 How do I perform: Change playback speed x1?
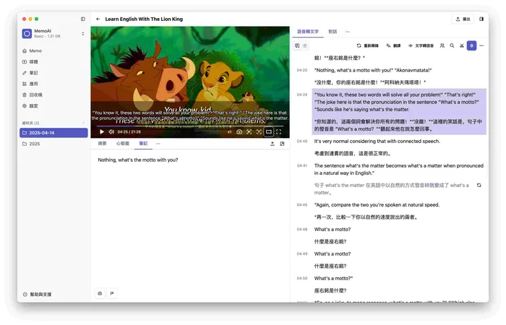(x=229, y=132)
